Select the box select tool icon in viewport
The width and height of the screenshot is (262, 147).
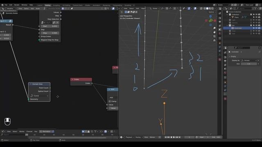coord(126,12)
